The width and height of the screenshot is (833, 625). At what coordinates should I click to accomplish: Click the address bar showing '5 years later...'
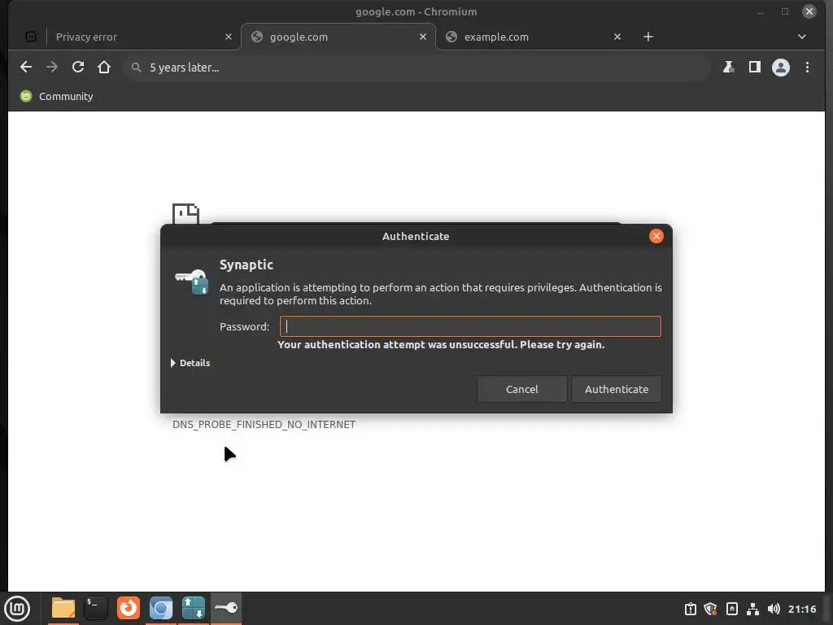click(417, 68)
